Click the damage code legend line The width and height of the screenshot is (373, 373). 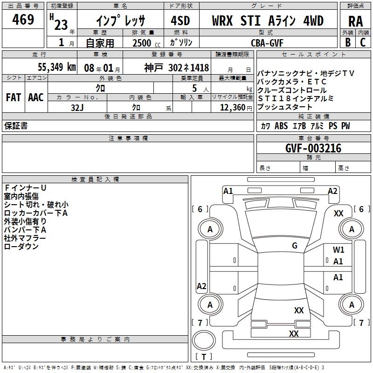pyautogui.click(x=164, y=367)
